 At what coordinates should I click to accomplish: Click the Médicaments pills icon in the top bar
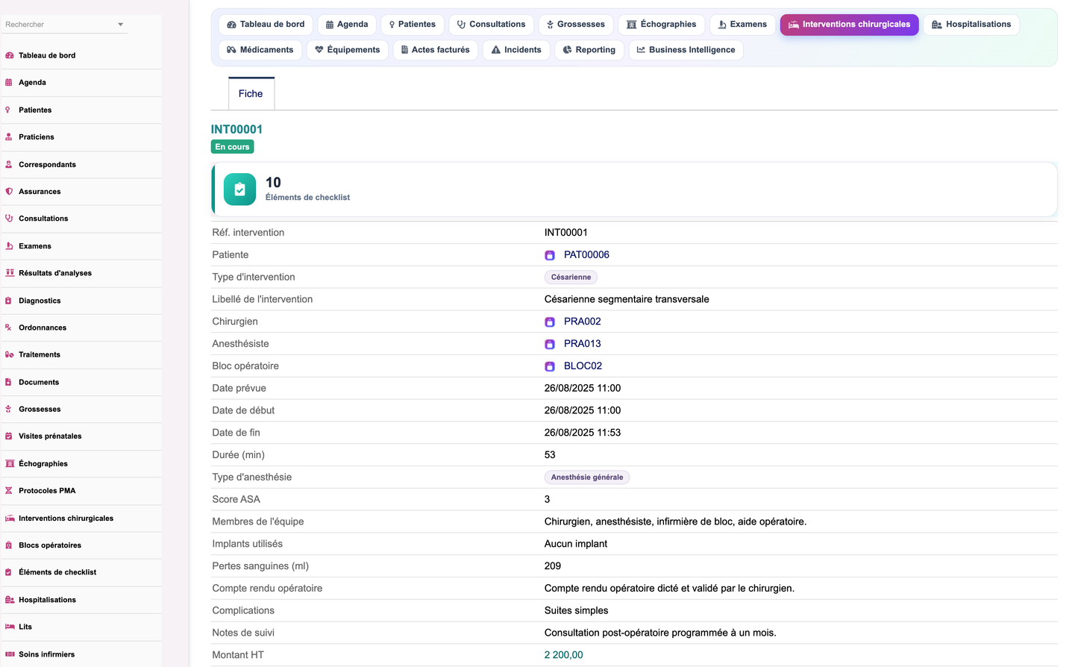(231, 50)
